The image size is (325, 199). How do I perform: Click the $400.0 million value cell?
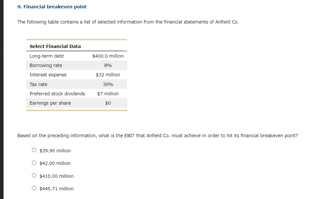click(108, 56)
